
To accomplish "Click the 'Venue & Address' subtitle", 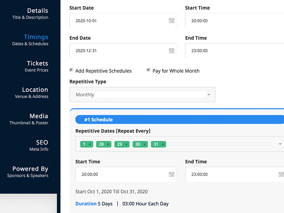I will (32, 96).
